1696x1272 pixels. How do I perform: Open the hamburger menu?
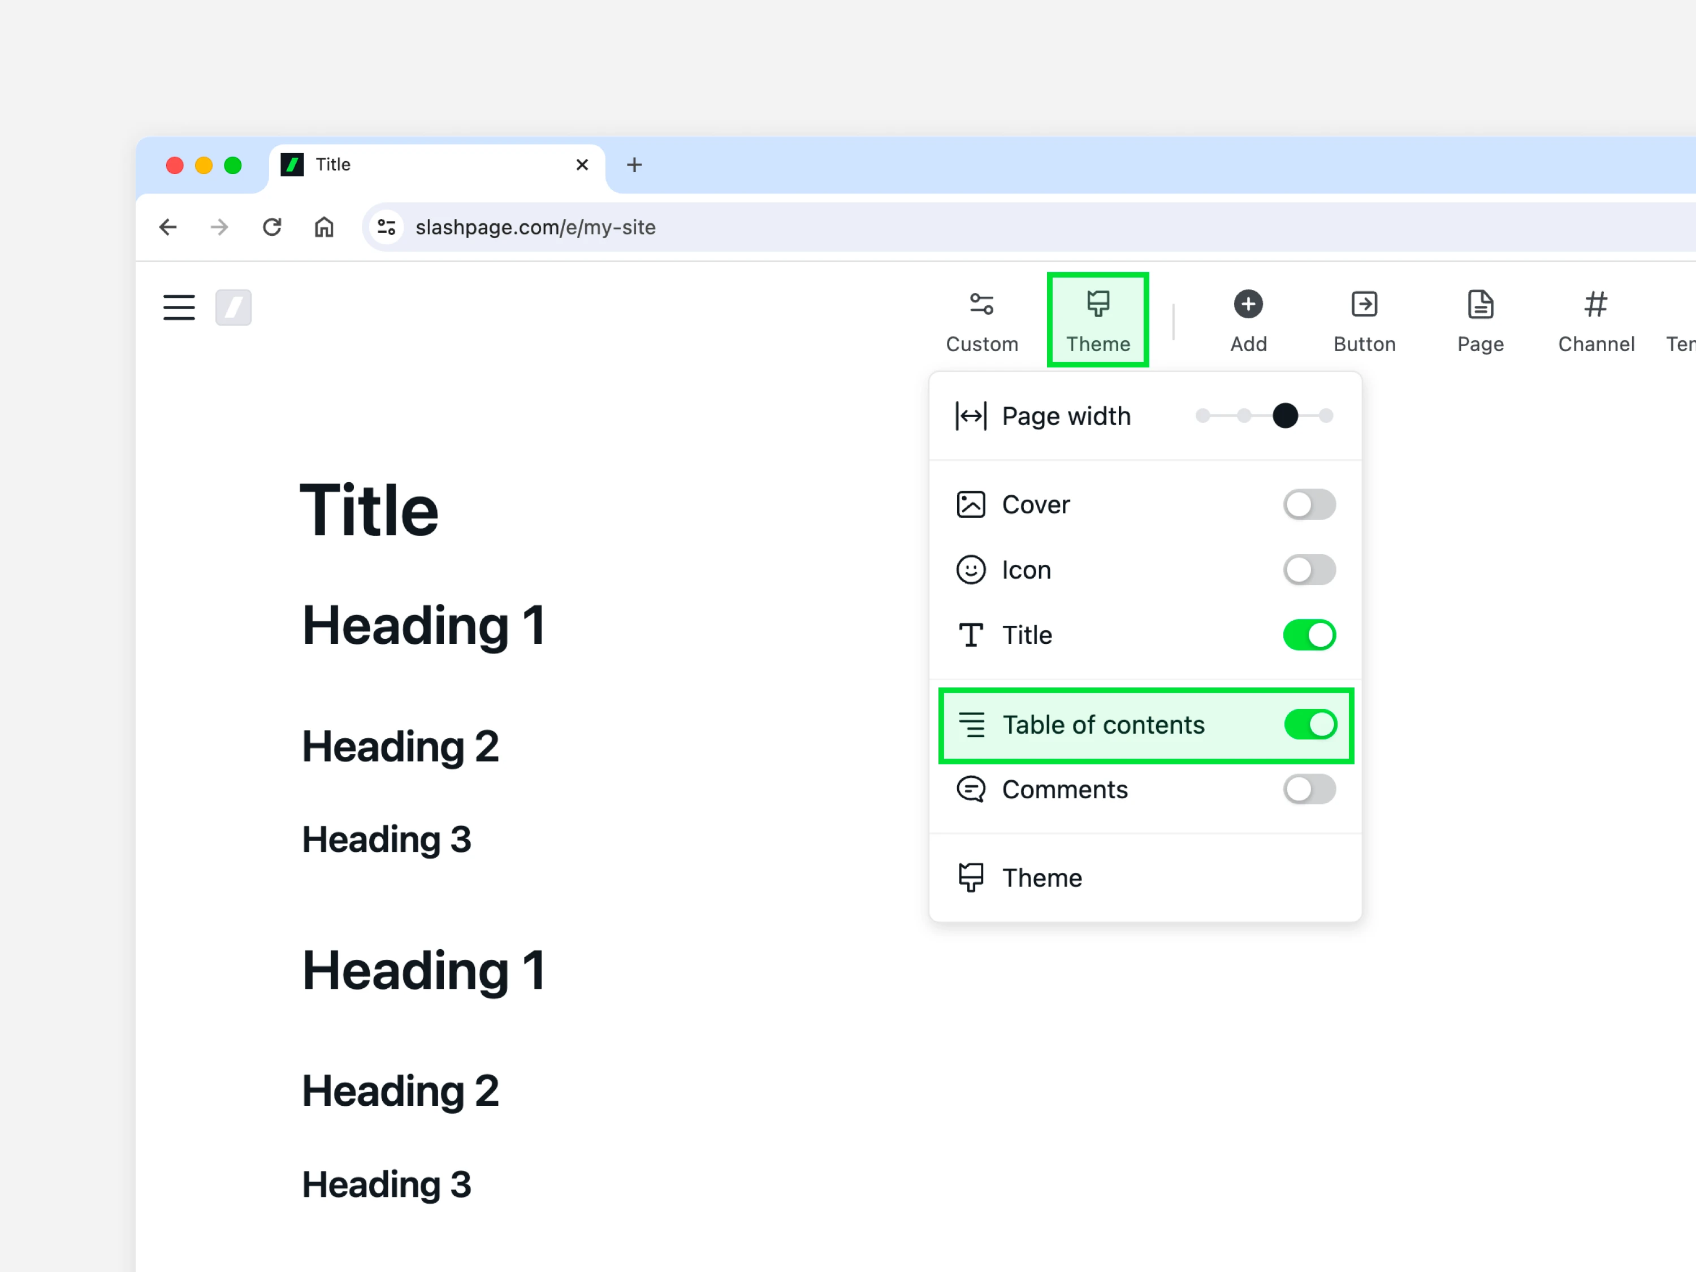[x=179, y=308]
